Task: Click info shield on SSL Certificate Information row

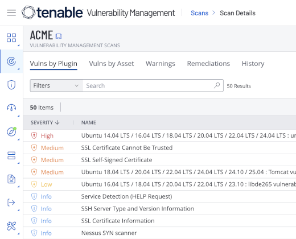Action: [x=34, y=221]
